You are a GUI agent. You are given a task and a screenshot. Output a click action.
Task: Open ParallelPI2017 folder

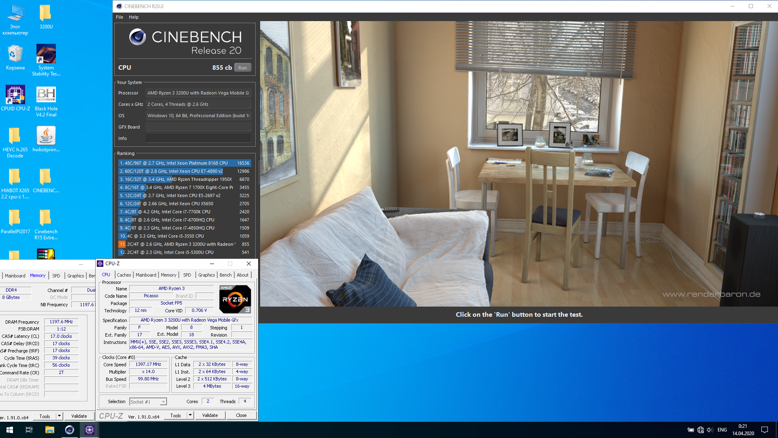(15, 221)
